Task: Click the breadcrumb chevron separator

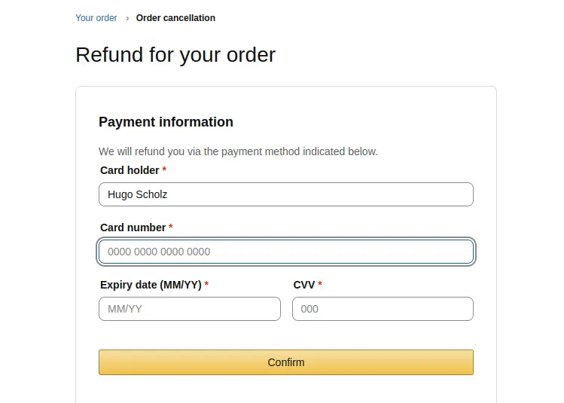Action: click(x=127, y=18)
